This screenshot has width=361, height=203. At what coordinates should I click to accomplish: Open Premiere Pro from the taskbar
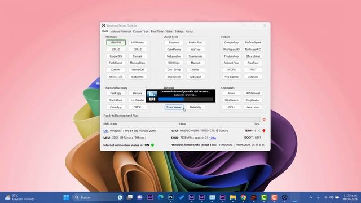click(222, 197)
